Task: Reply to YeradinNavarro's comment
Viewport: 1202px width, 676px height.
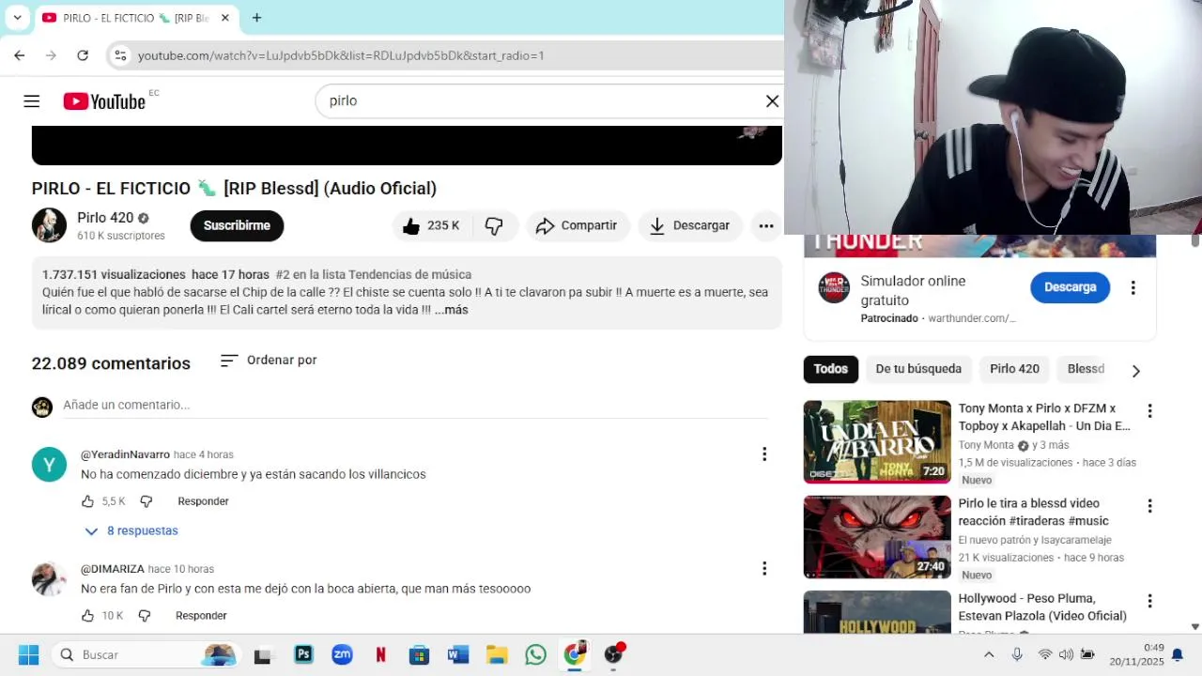Action: click(x=203, y=501)
